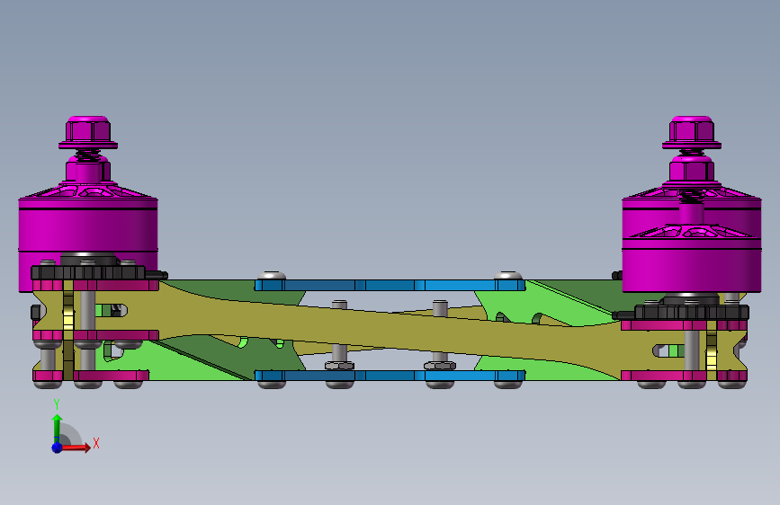Screen dimensions: 780x505
Task: Select the left motor's top prop nut
Action: click(88, 133)
